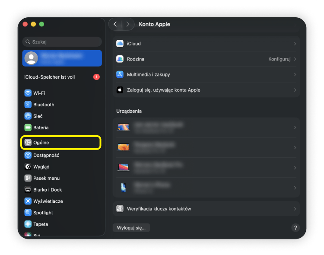This screenshot has width=324, height=255.
Task: Click the Sieć globe icon
Action: point(28,116)
